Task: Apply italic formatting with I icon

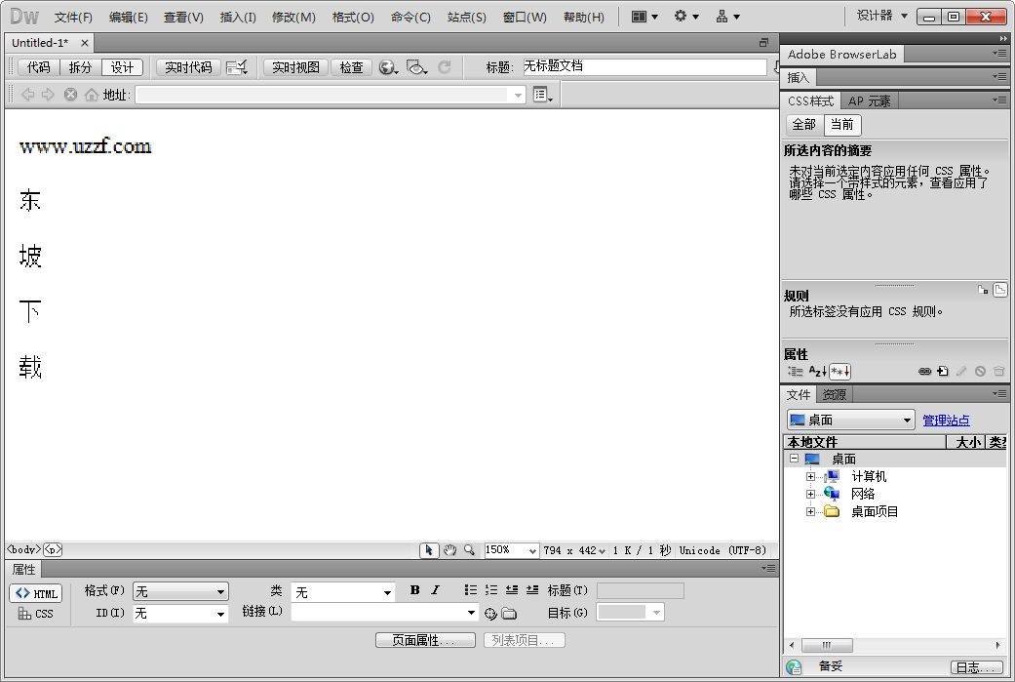Action: pos(436,590)
